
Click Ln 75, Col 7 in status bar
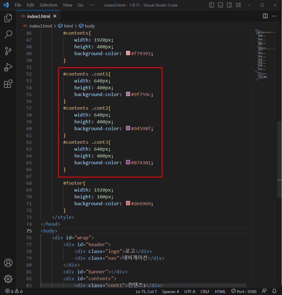point(146,292)
